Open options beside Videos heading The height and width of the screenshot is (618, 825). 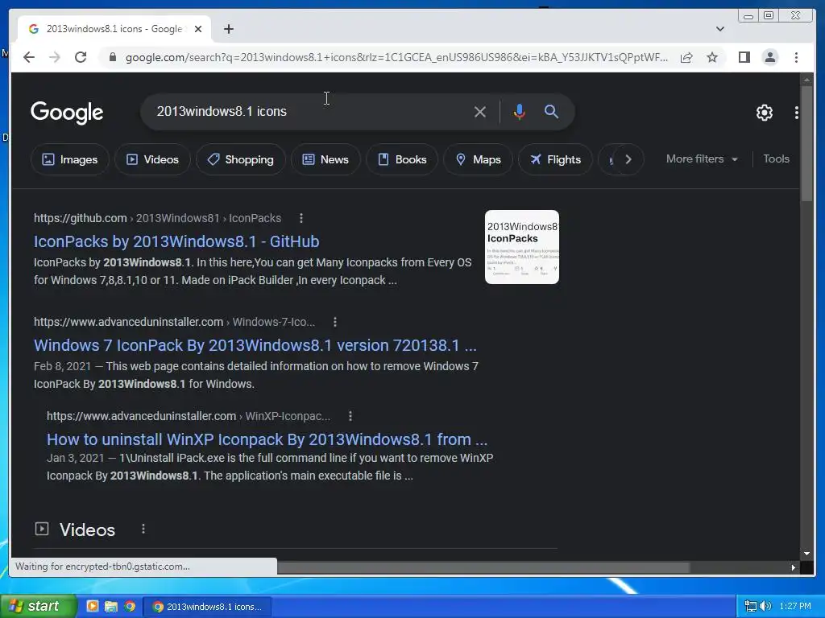pyautogui.click(x=143, y=529)
